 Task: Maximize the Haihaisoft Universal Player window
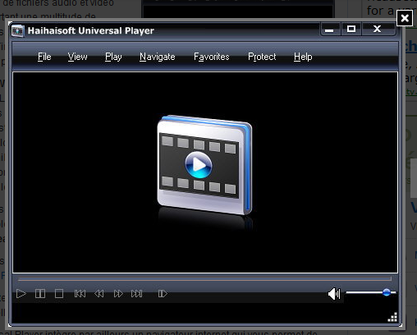(x=351, y=29)
